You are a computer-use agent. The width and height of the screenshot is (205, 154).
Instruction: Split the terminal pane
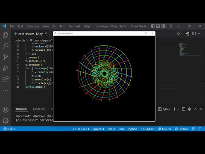click(x=184, y=109)
